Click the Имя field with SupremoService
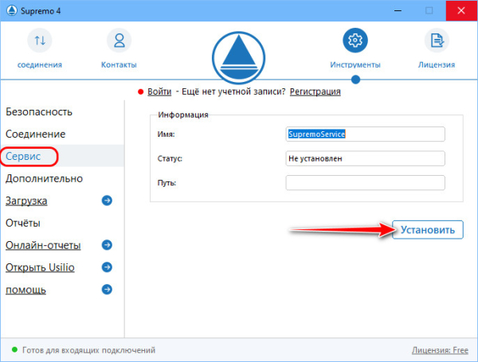This screenshot has width=478, height=362. 365,134
